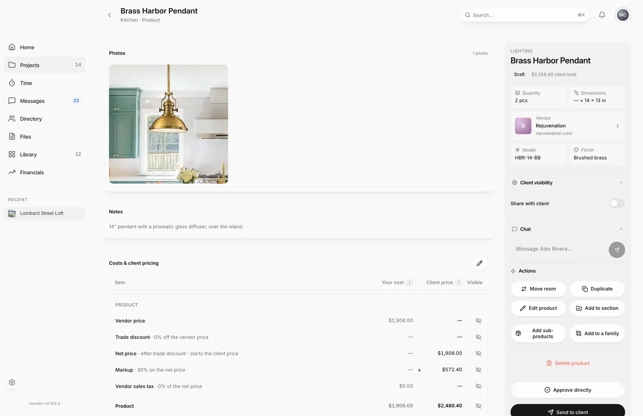Open Time in the sidebar
The image size is (643, 416).
pyautogui.click(x=44, y=83)
